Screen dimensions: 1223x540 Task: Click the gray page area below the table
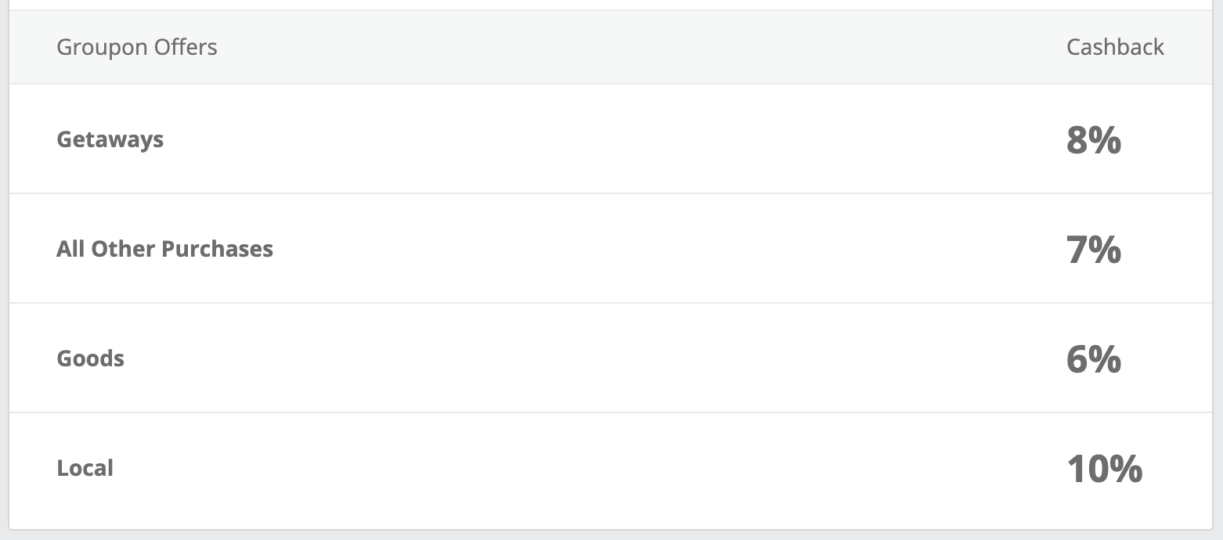click(x=611, y=536)
